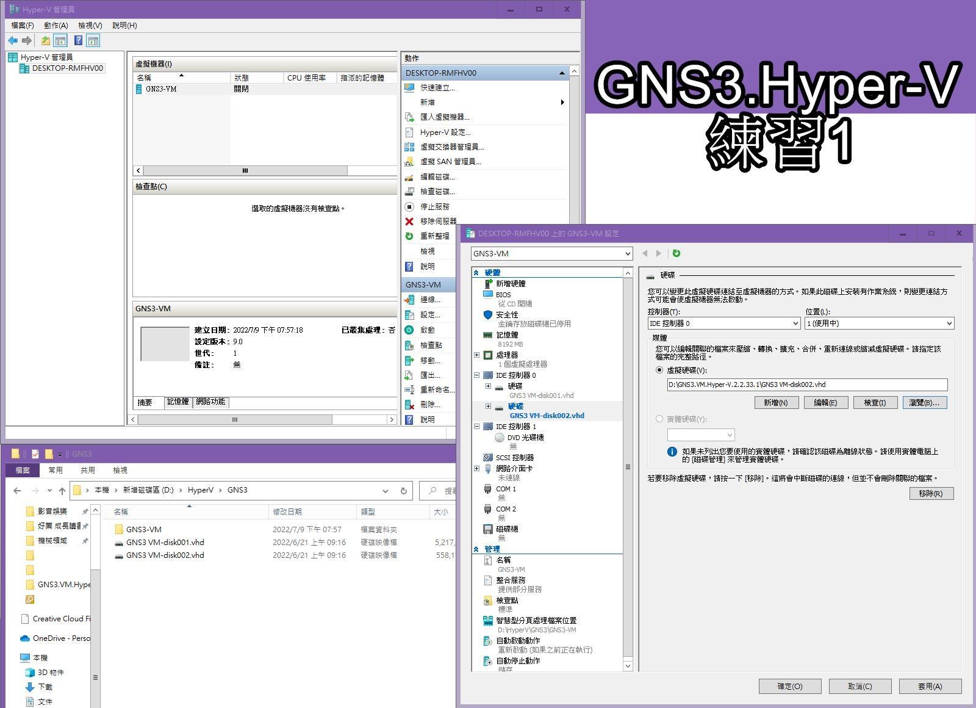The height and width of the screenshot is (708, 976).
Task: Switch to 記憶體 tab in GNS3-VM details
Action: [x=178, y=402]
